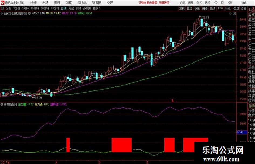Open the 选项 menu
255x164 pixels.
pyautogui.click(x=208, y=3)
